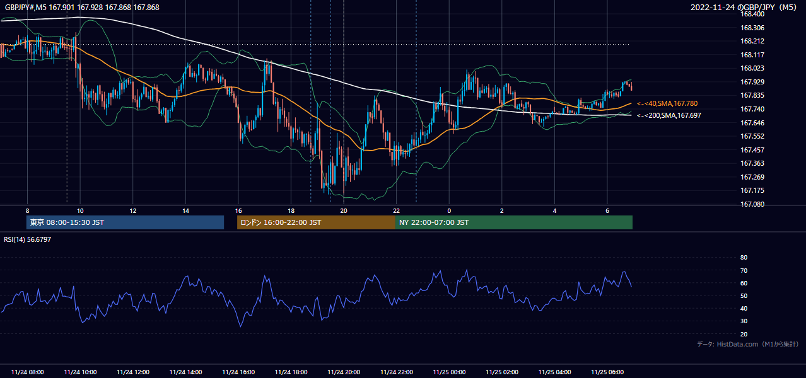Click the 11/24 20:00 date axis label
The height and width of the screenshot is (378, 806).
[x=343, y=372]
